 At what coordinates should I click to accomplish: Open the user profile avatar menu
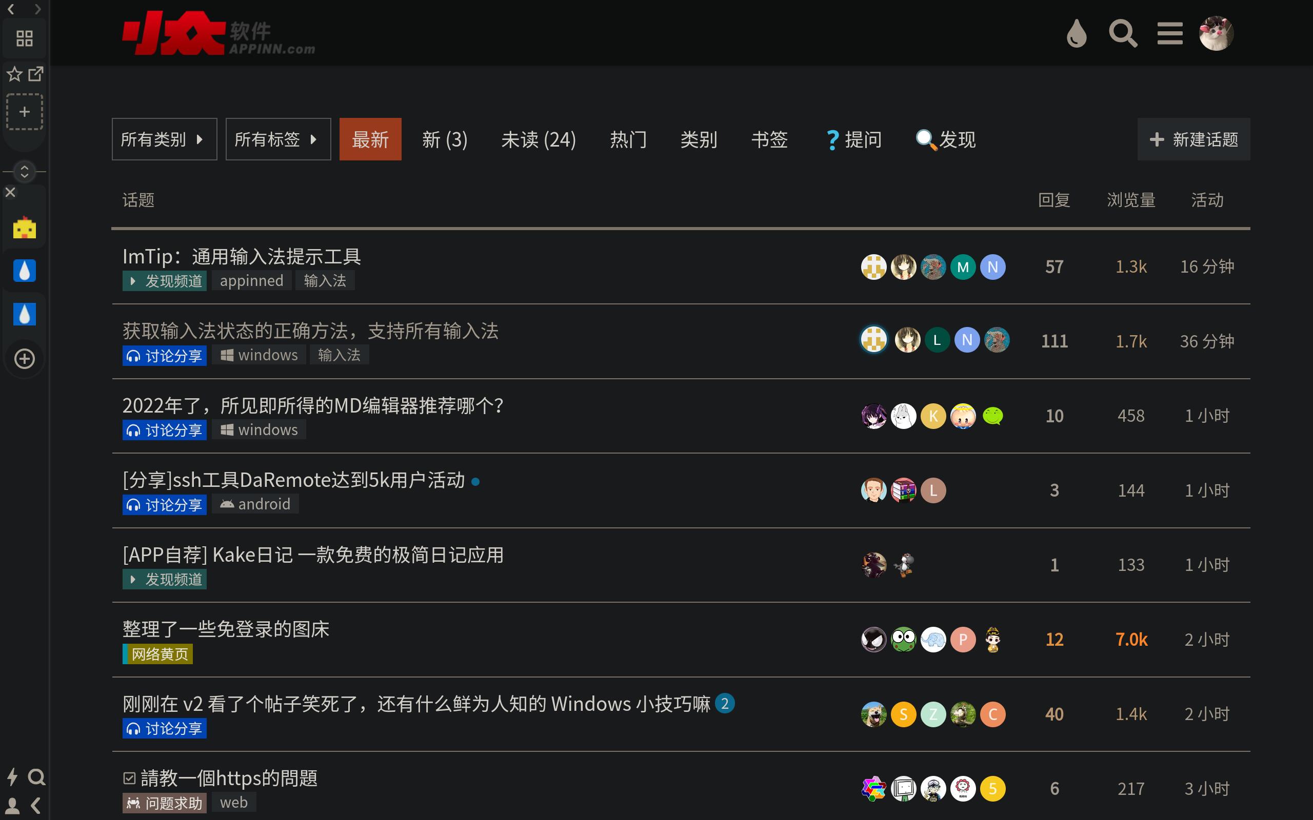pos(1216,34)
